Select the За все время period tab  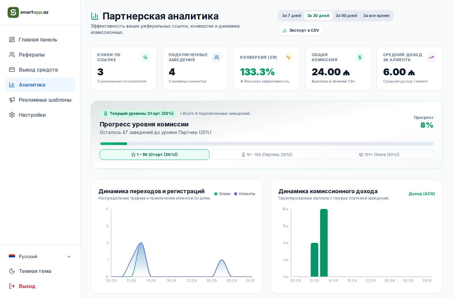376,16
